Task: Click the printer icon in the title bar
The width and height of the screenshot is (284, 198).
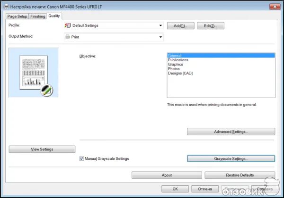Action: 6,7
